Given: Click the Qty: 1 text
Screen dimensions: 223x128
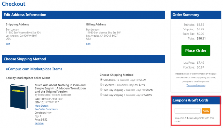Looking at the screenshot, I should pos(38,116).
